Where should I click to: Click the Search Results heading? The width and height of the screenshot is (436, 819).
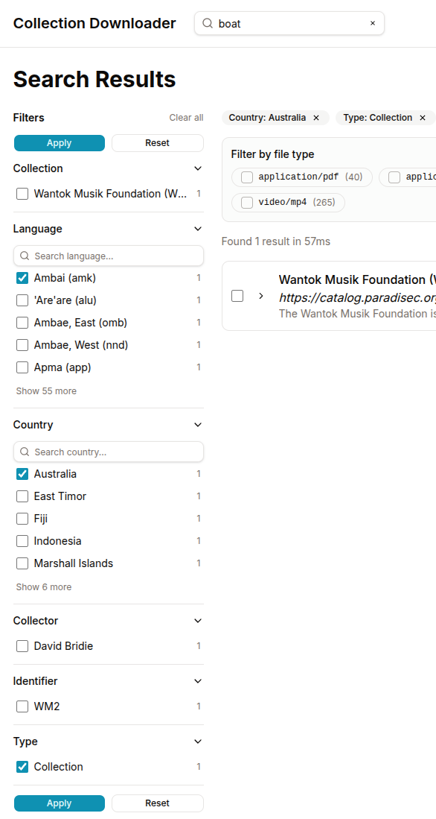pos(94,80)
